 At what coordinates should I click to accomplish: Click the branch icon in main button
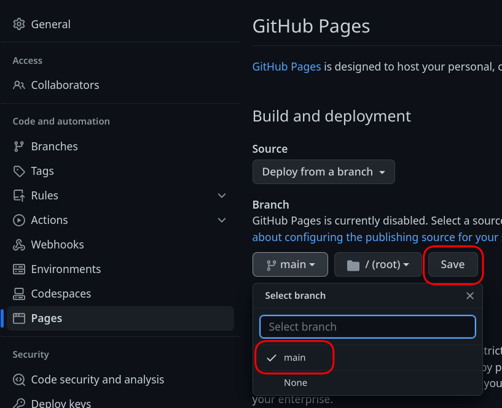point(272,265)
